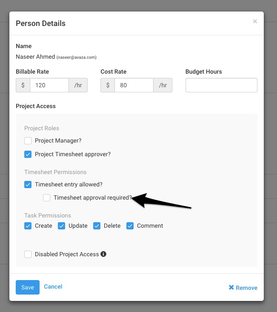
Task: Click the Remove link
Action: (x=246, y=288)
